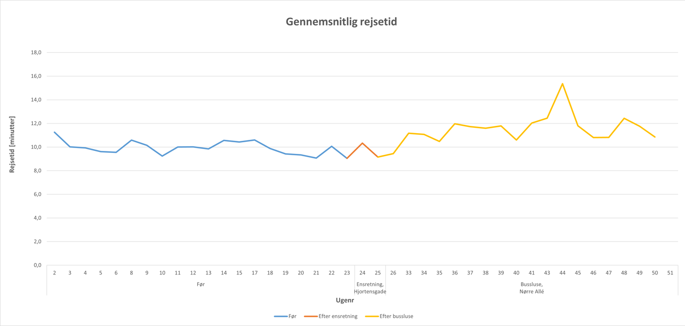Select the y-axis title Rejsetid [minutter]

point(12,145)
